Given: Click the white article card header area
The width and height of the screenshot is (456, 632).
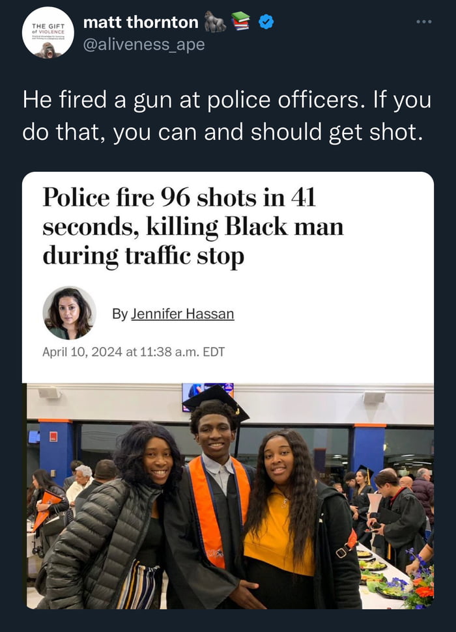Looking at the screenshot, I should [228, 277].
